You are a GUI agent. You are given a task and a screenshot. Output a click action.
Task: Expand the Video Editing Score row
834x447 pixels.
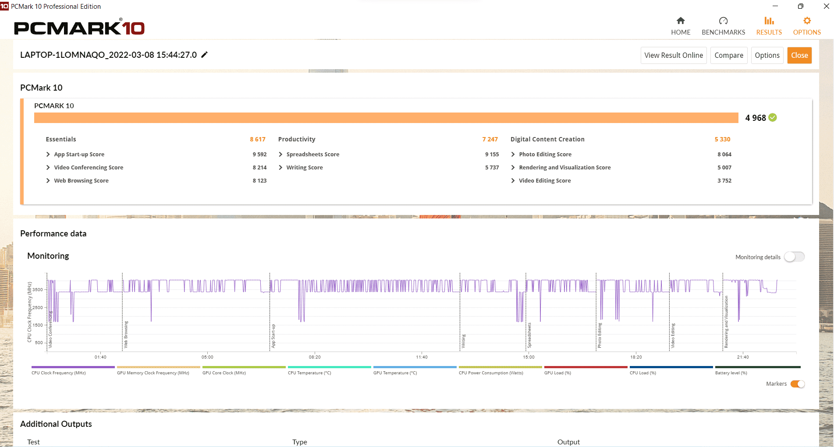[513, 181]
